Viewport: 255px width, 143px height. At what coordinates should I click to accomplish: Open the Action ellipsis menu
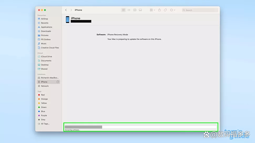point(172,10)
